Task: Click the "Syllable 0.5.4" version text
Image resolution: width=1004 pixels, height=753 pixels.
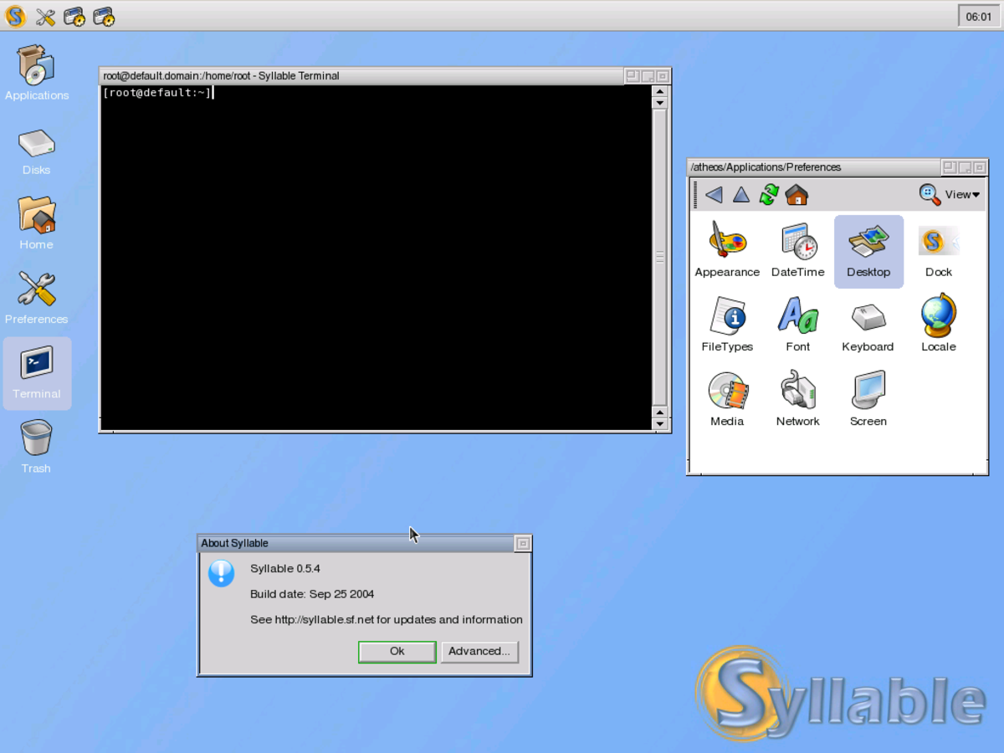Action: coord(285,569)
